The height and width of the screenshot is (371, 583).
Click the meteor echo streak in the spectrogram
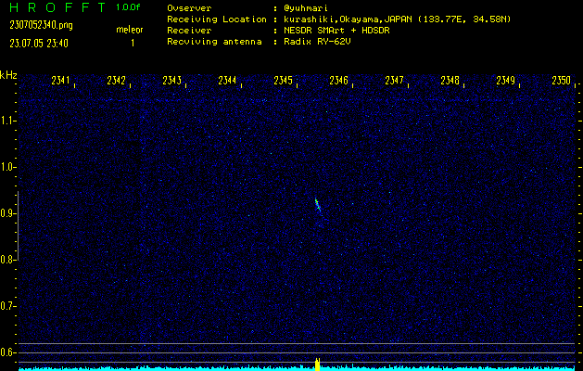317,204
